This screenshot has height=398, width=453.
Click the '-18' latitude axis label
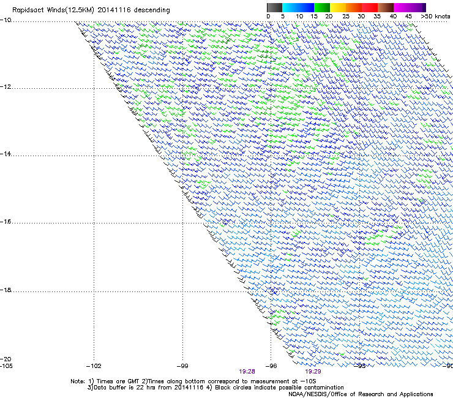tap(6, 290)
